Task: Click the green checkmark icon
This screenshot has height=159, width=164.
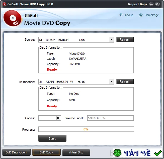Action: click(x=158, y=153)
